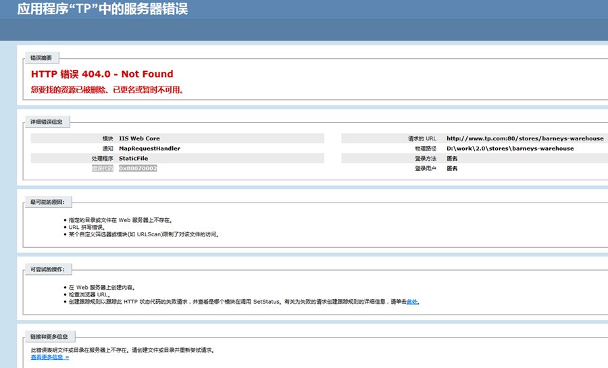Click the 详细错误信息 section header
Image resolution: width=608 pixels, height=368 pixels.
point(46,122)
